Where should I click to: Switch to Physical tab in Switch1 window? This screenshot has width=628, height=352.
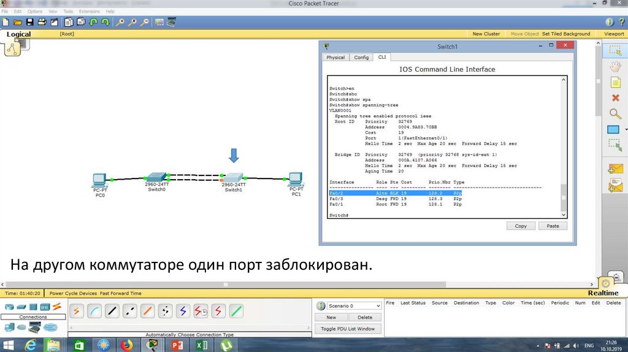point(335,57)
